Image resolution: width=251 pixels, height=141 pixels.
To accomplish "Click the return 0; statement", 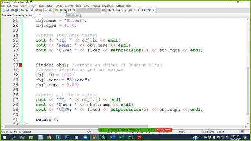I will click(x=47, y=119).
